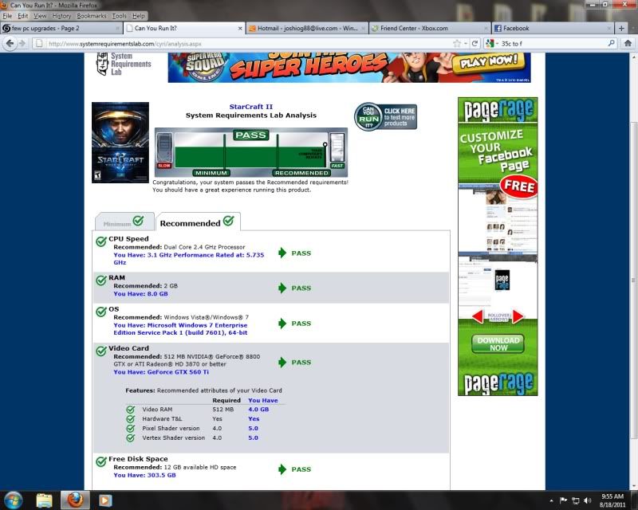Reload the page with the refresh icon
Viewport: 638px width, 510px height.
475,43
